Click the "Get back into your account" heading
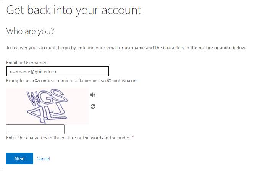 click(74, 10)
